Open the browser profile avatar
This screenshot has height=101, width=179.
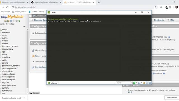point(176,7)
